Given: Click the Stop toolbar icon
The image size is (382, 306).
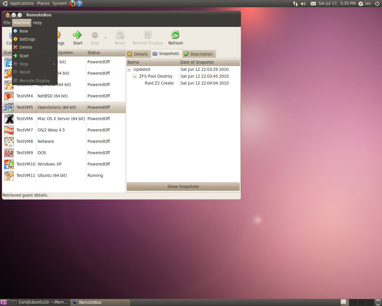Looking at the screenshot, I should click(95, 35).
